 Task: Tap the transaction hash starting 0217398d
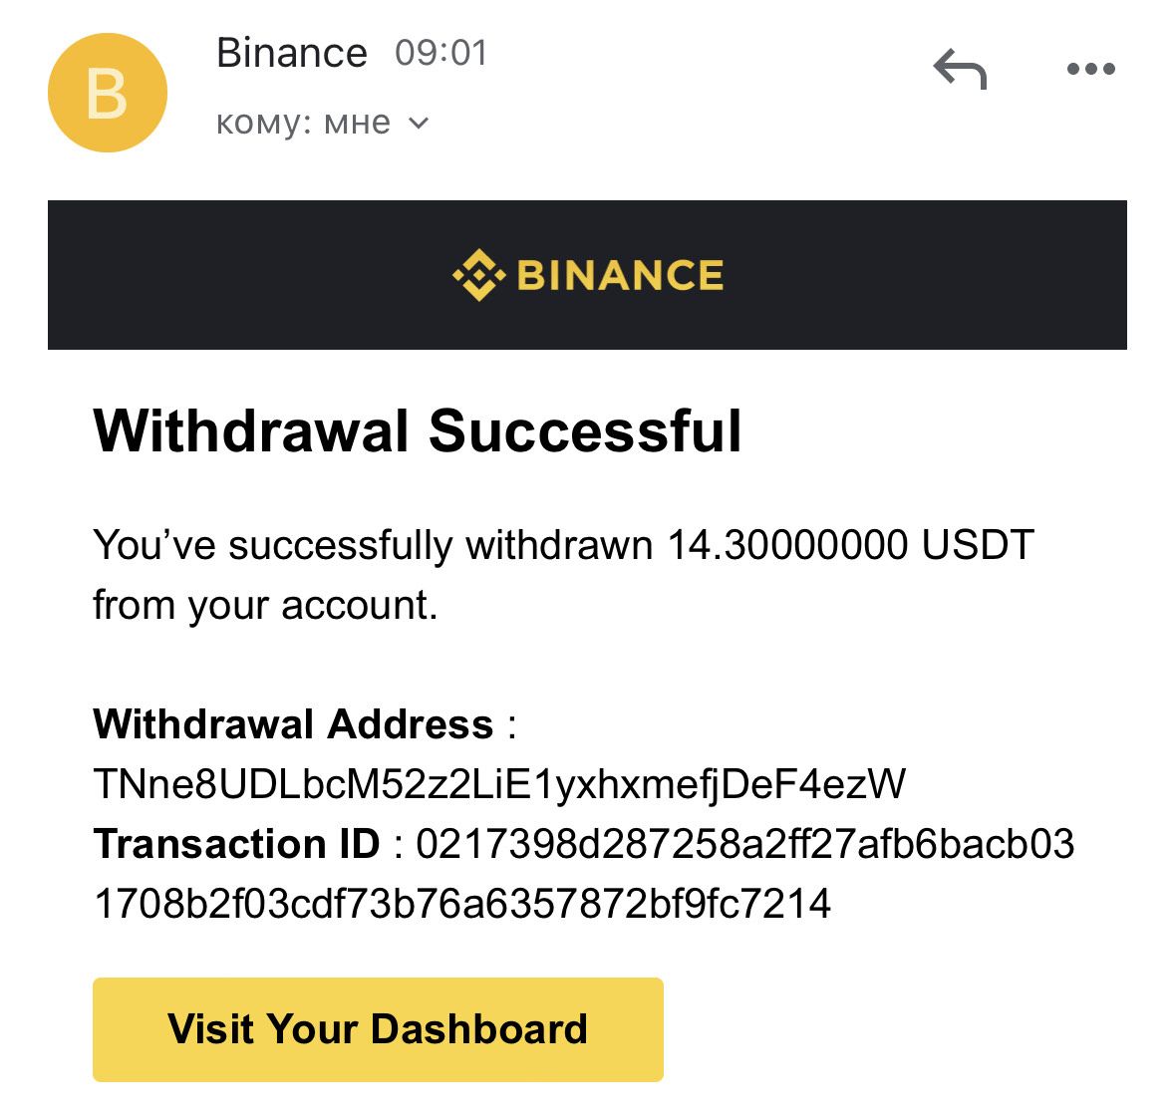click(744, 844)
